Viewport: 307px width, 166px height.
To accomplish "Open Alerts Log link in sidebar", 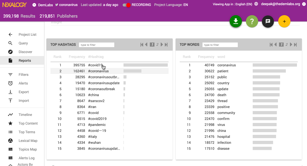I will 26,158.
